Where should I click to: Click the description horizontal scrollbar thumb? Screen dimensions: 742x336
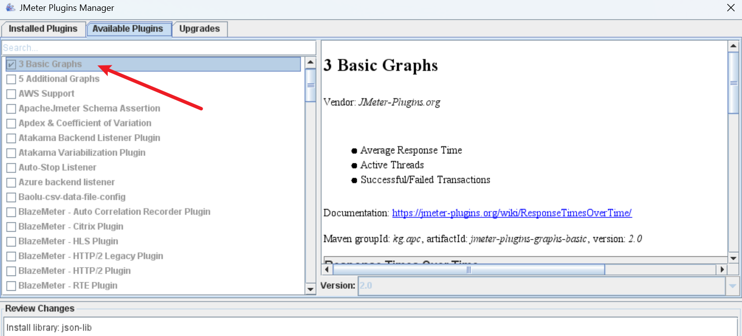click(x=469, y=270)
